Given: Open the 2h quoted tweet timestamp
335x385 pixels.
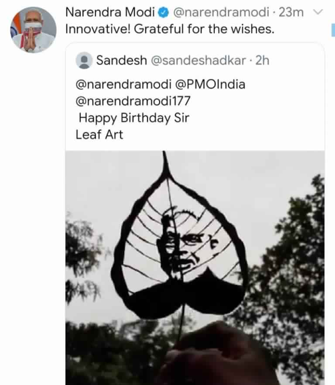Looking at the screenshot, I should [262, 60].
